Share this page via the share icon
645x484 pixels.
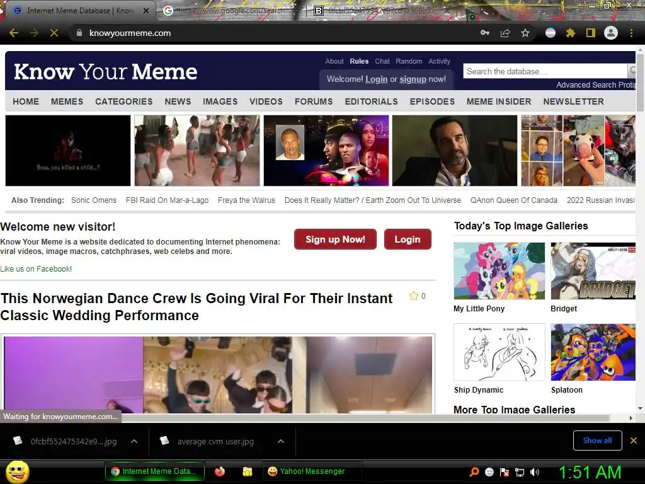pos(505,33)
